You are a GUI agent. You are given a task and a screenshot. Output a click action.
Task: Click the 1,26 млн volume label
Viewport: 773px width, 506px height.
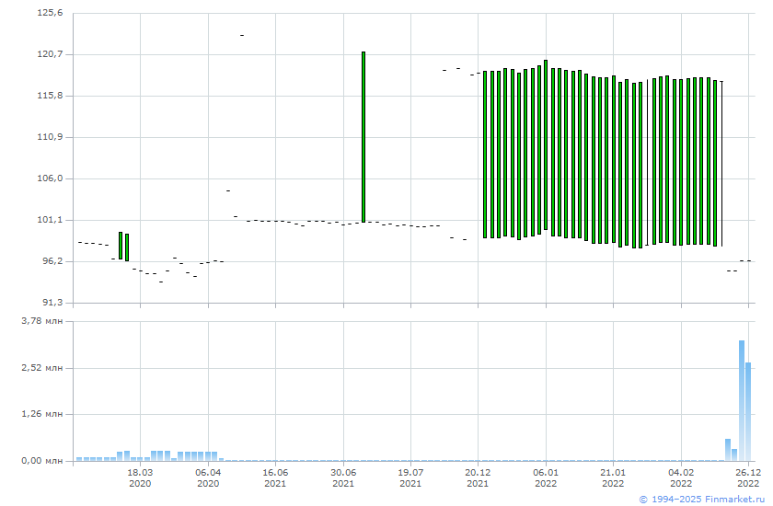click(x=42, y=414)
